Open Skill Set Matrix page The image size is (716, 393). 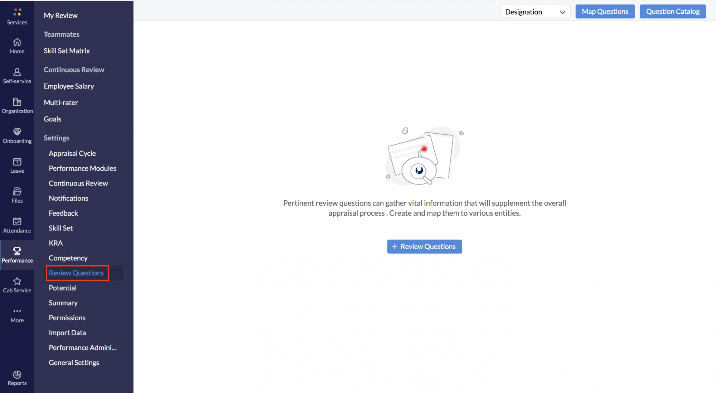67,51
